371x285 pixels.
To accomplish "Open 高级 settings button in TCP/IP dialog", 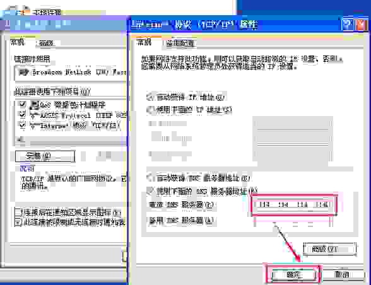I will click(329, 249).
